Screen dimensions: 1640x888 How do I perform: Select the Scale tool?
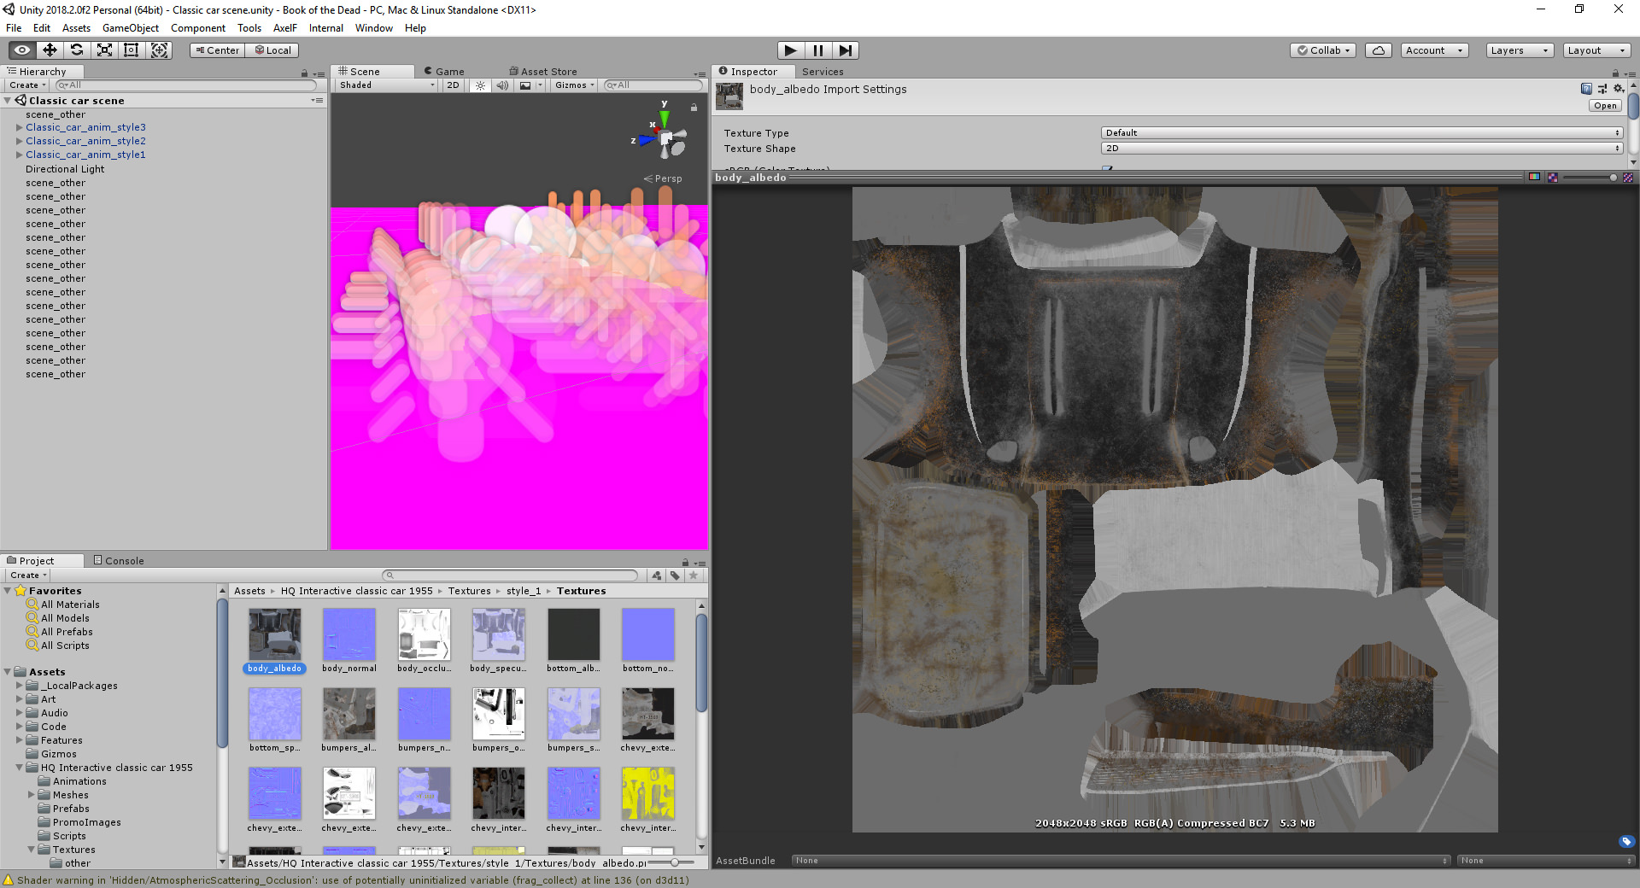click(x=104, y=50)
